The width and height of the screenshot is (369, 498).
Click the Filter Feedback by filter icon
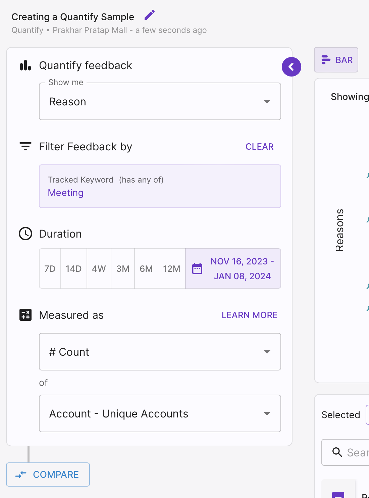click(25, 146)
